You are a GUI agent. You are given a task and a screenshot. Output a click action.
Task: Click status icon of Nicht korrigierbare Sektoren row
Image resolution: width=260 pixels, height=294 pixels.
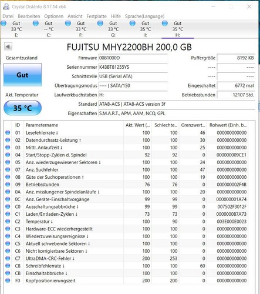click(x=8, y=251)
